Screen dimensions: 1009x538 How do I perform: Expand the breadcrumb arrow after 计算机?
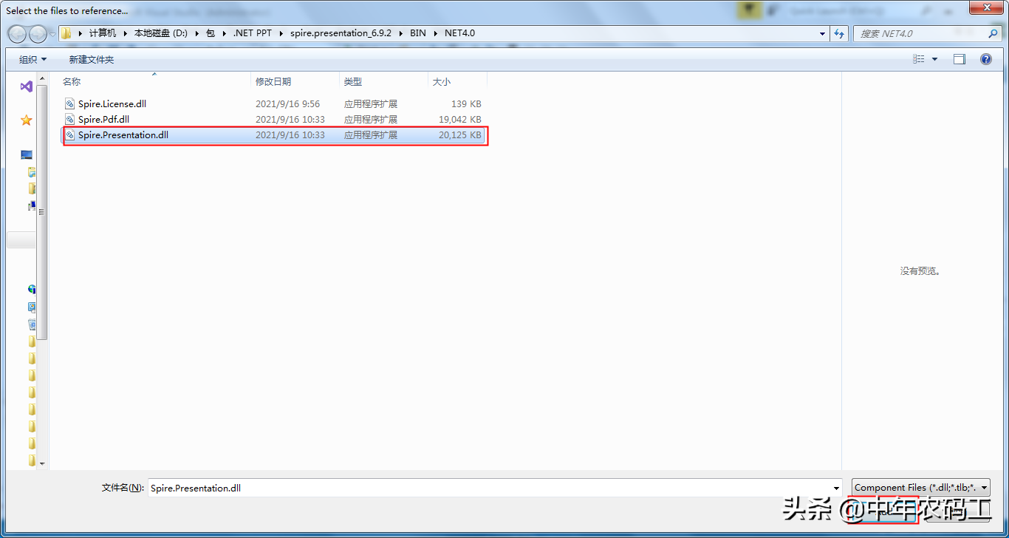pos(125,33)
